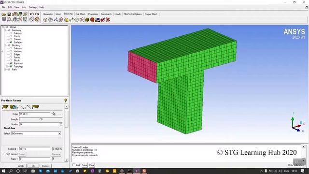
Task: Select the Solid shaded display icon
Action: point(37,19)
